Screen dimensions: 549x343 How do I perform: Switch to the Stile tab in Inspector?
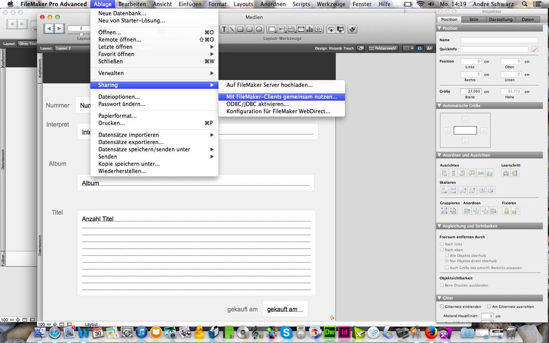(474, 19)
